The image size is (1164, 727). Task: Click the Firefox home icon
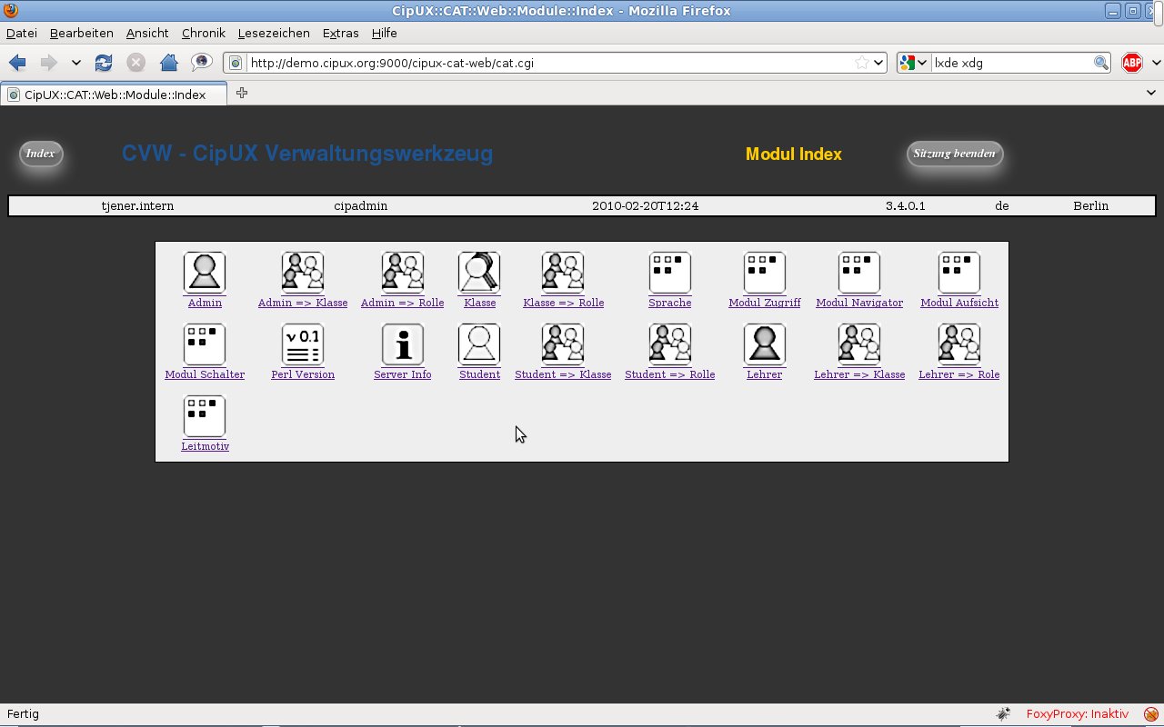coord(168,63)
